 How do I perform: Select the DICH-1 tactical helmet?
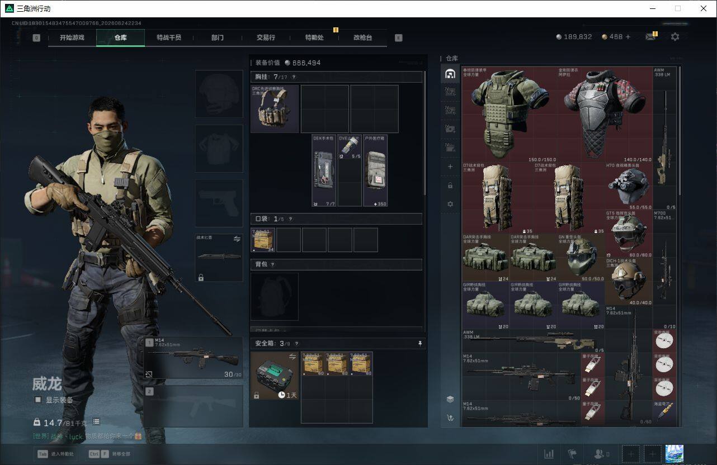(629, 281)
